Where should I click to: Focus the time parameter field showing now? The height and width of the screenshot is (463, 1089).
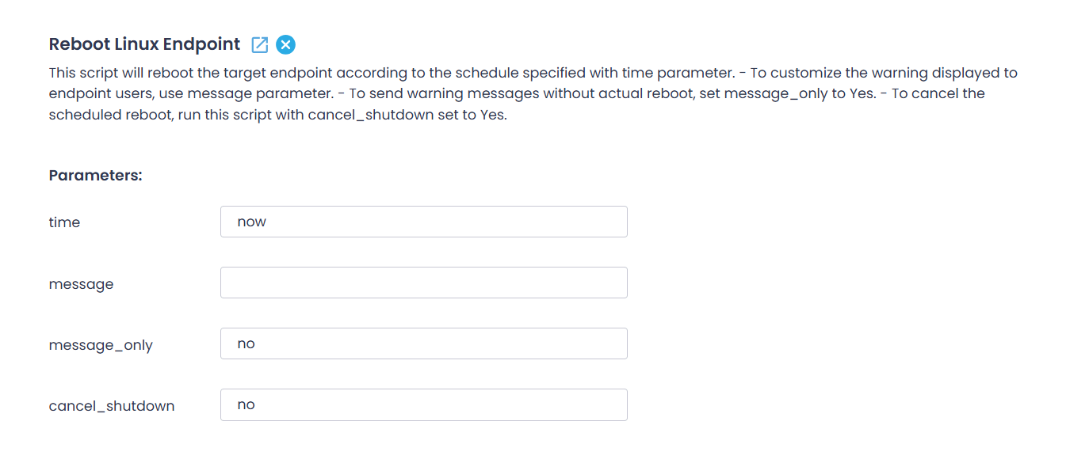tap(423, 222)
